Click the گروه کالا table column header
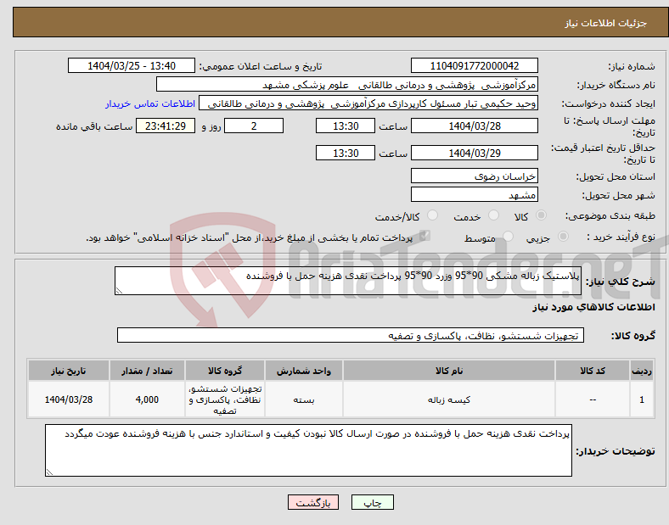Viewport: 669px width, 525px height. point(225,371)
